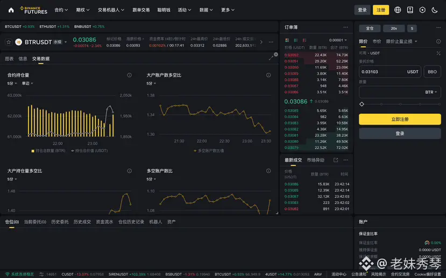Open the BTRUSDT coin logo
Image resolution: width=446 pixels, height=278 pixels.
19,42
